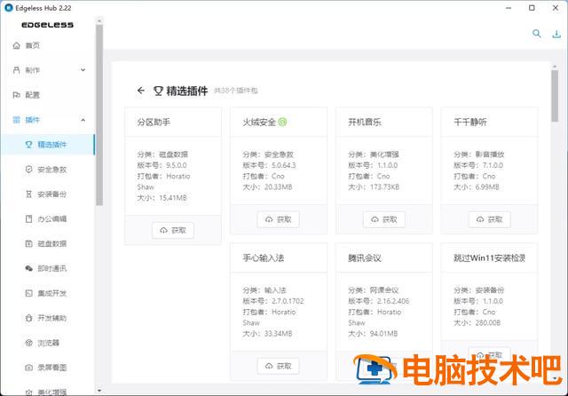The image size is (568, 396).
Task: Expand the 制作 menu chevron
Action: click(x=83, y=70)
